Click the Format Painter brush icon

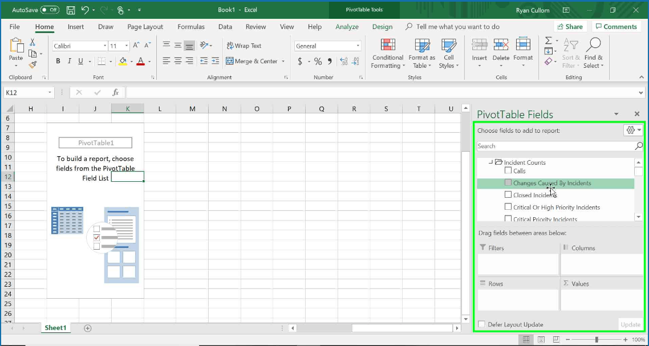pos(33,64)
